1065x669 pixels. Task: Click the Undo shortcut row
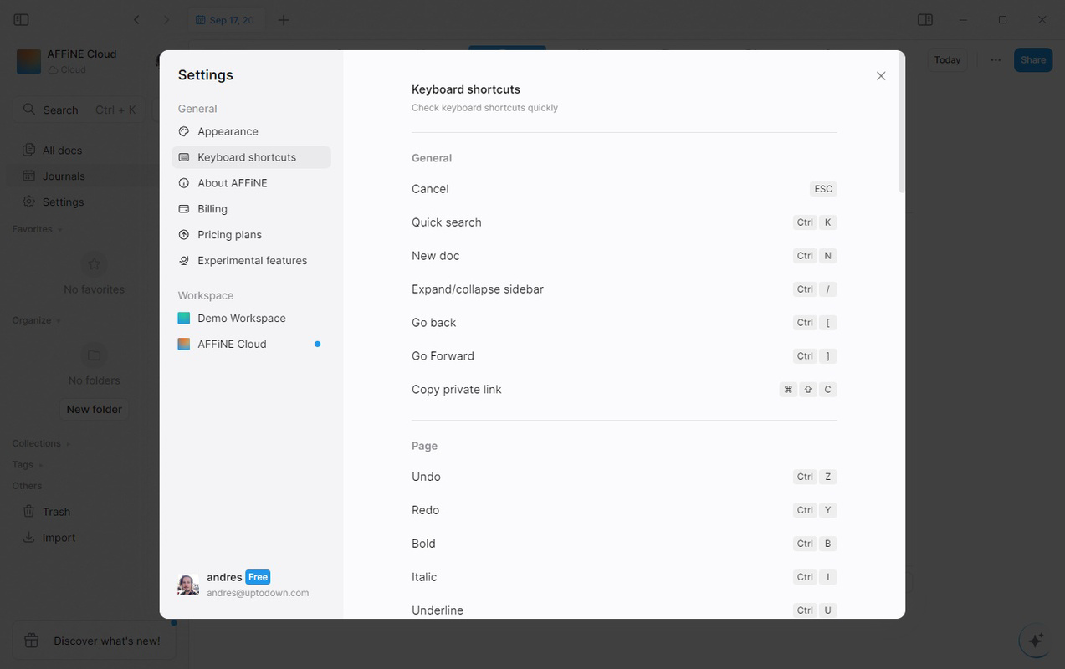click(624, 477)
